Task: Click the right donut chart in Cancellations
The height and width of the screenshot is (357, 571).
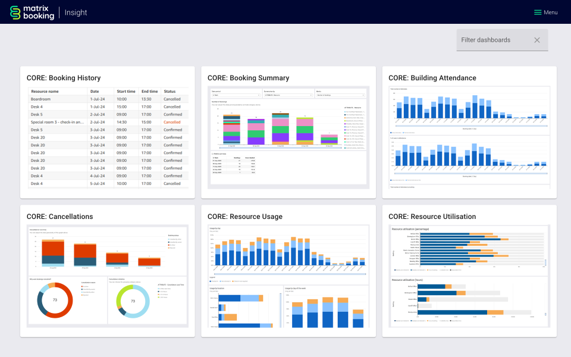Action: click(133, 301)
